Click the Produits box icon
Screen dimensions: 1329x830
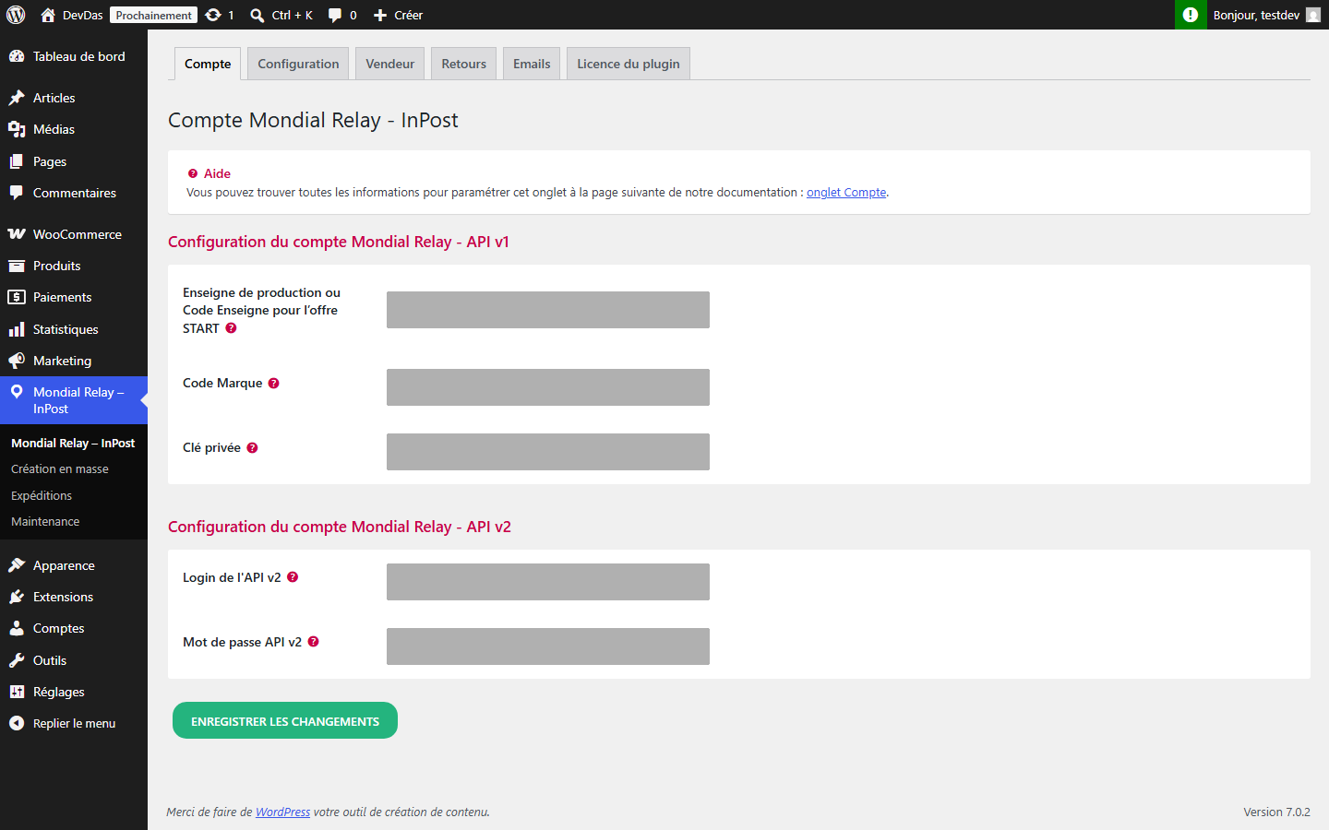click(x=17, y=266)
